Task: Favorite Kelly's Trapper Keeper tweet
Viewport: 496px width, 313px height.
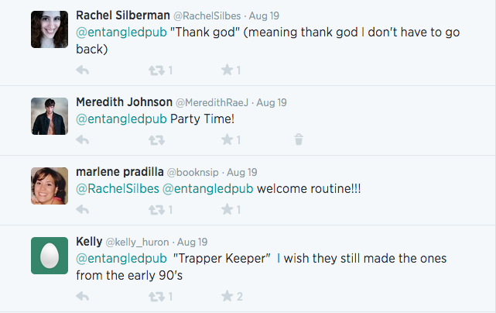Action: [x=227, y=296]
